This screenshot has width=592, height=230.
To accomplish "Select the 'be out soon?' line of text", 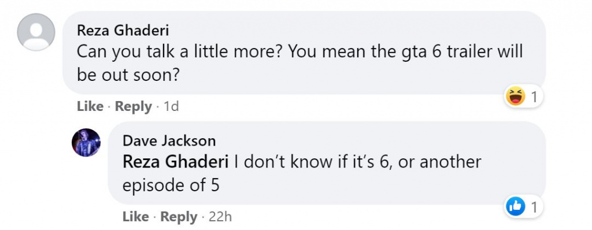I will point(128,75).
